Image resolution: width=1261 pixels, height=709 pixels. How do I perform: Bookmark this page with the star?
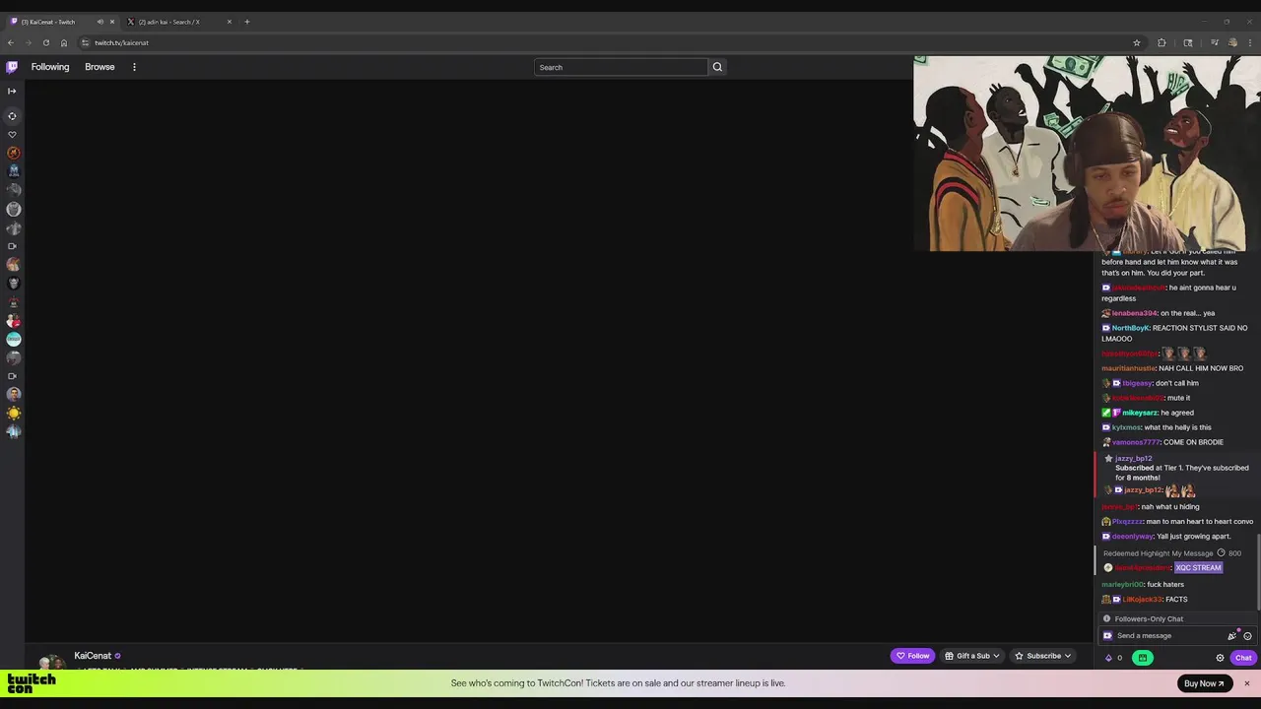coord(1136,42)
